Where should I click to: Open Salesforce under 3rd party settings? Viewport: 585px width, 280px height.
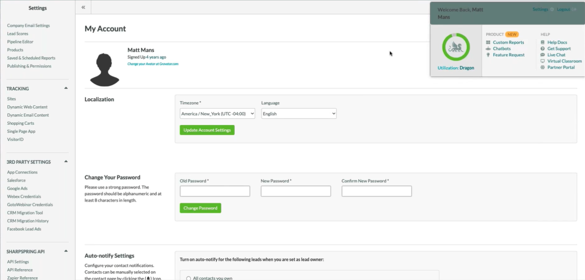point(16,180)
